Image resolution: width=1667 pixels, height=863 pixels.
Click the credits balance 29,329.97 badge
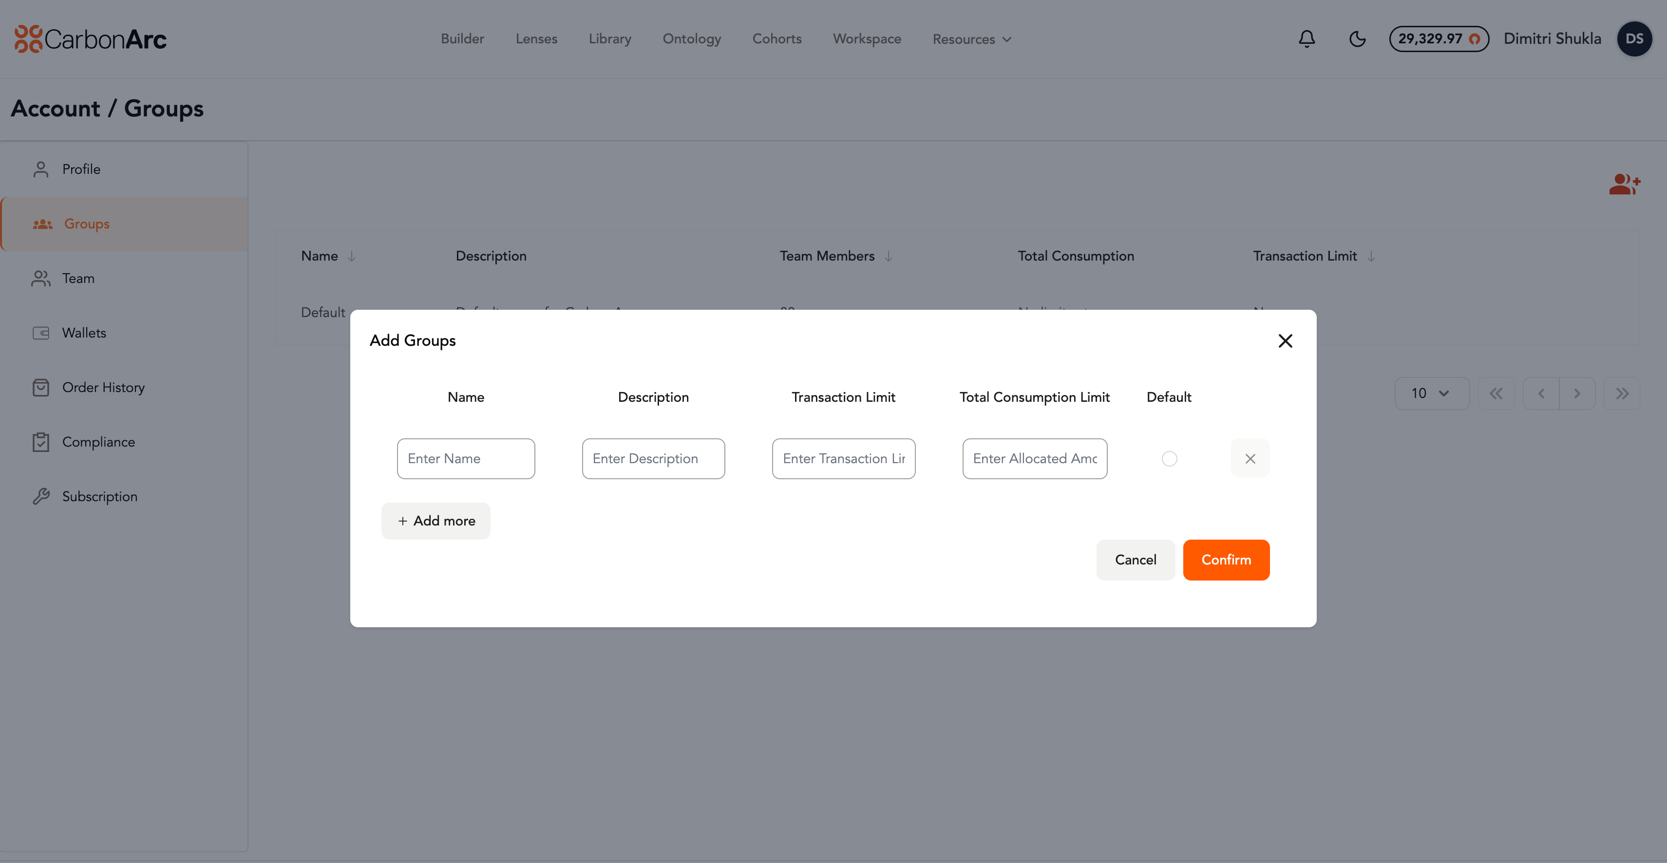[1439, 39]
